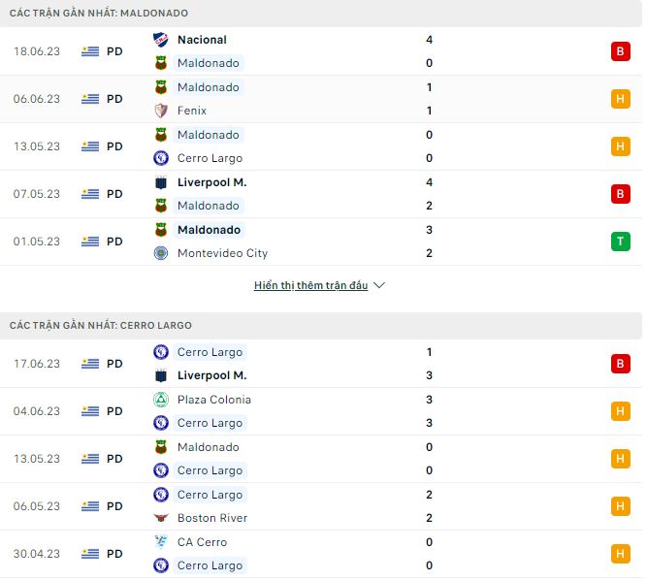Click 'Hiển thị thêm trận đấu' link

tap(310, 286)
